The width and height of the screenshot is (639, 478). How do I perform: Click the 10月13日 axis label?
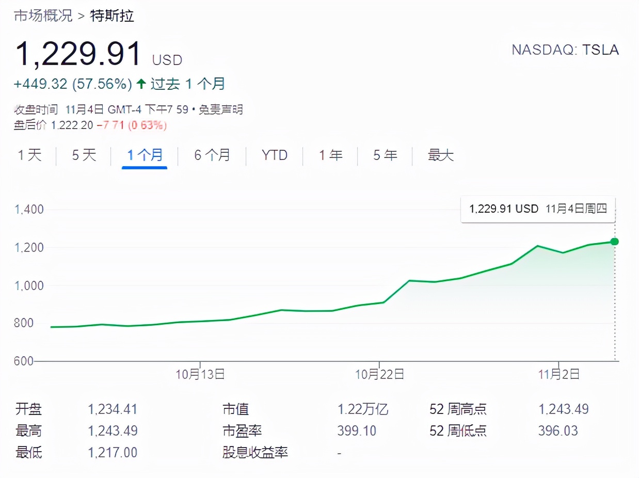(200, 374)
